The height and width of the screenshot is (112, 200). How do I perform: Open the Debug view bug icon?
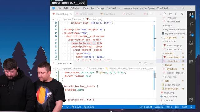tap(191, 43)
